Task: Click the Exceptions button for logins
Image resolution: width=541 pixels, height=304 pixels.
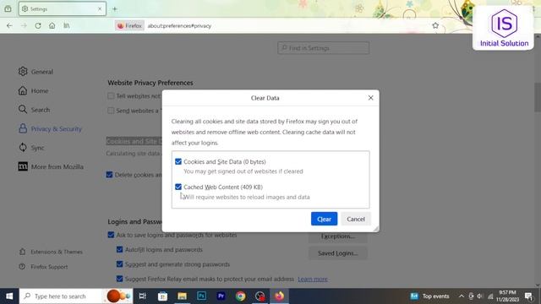Action: coord(338,236)
